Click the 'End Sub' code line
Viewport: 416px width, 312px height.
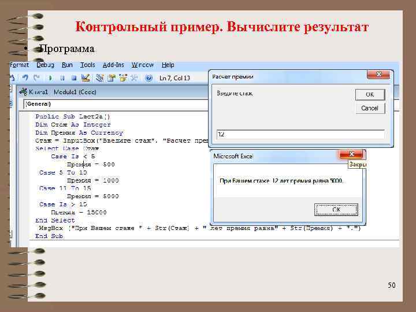point(49,236)
